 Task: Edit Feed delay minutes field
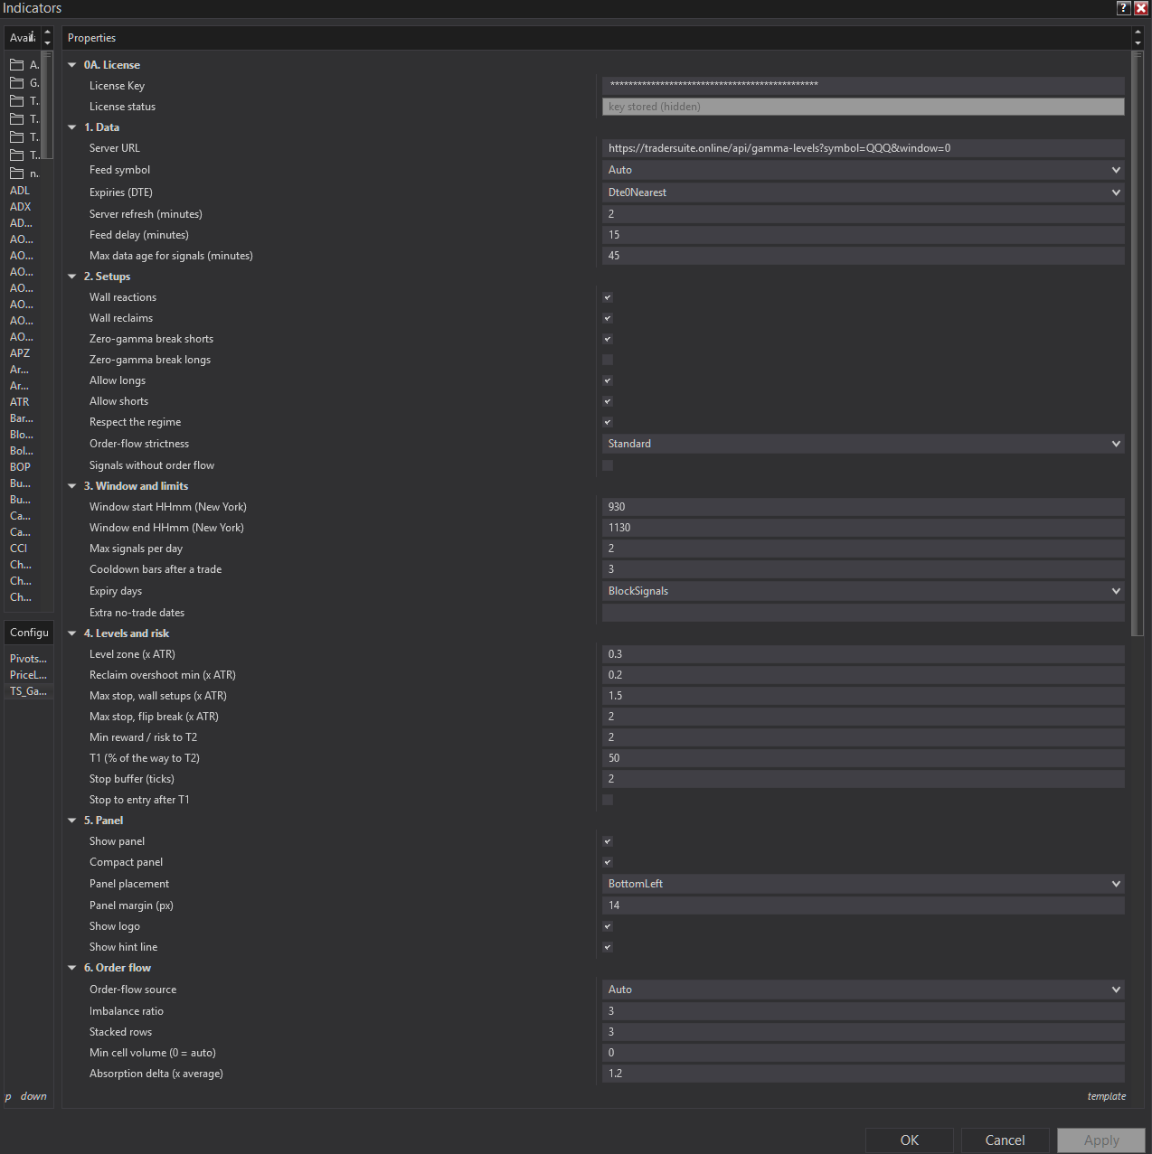(x=864, y=235)
